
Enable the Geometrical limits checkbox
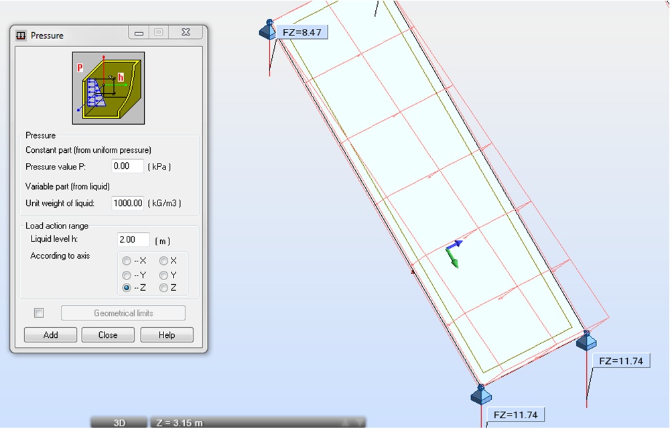click(39, 313)
